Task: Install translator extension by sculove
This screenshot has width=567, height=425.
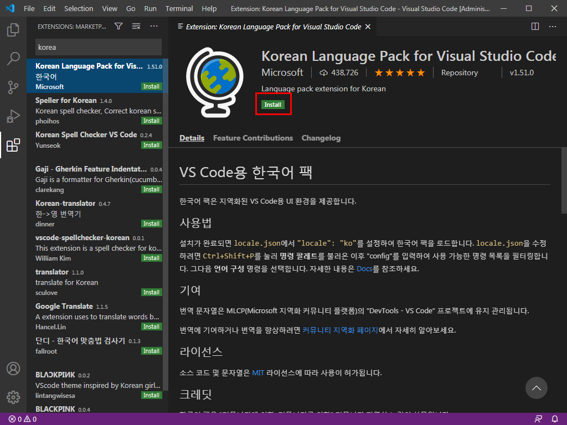Action: [151, 292]
